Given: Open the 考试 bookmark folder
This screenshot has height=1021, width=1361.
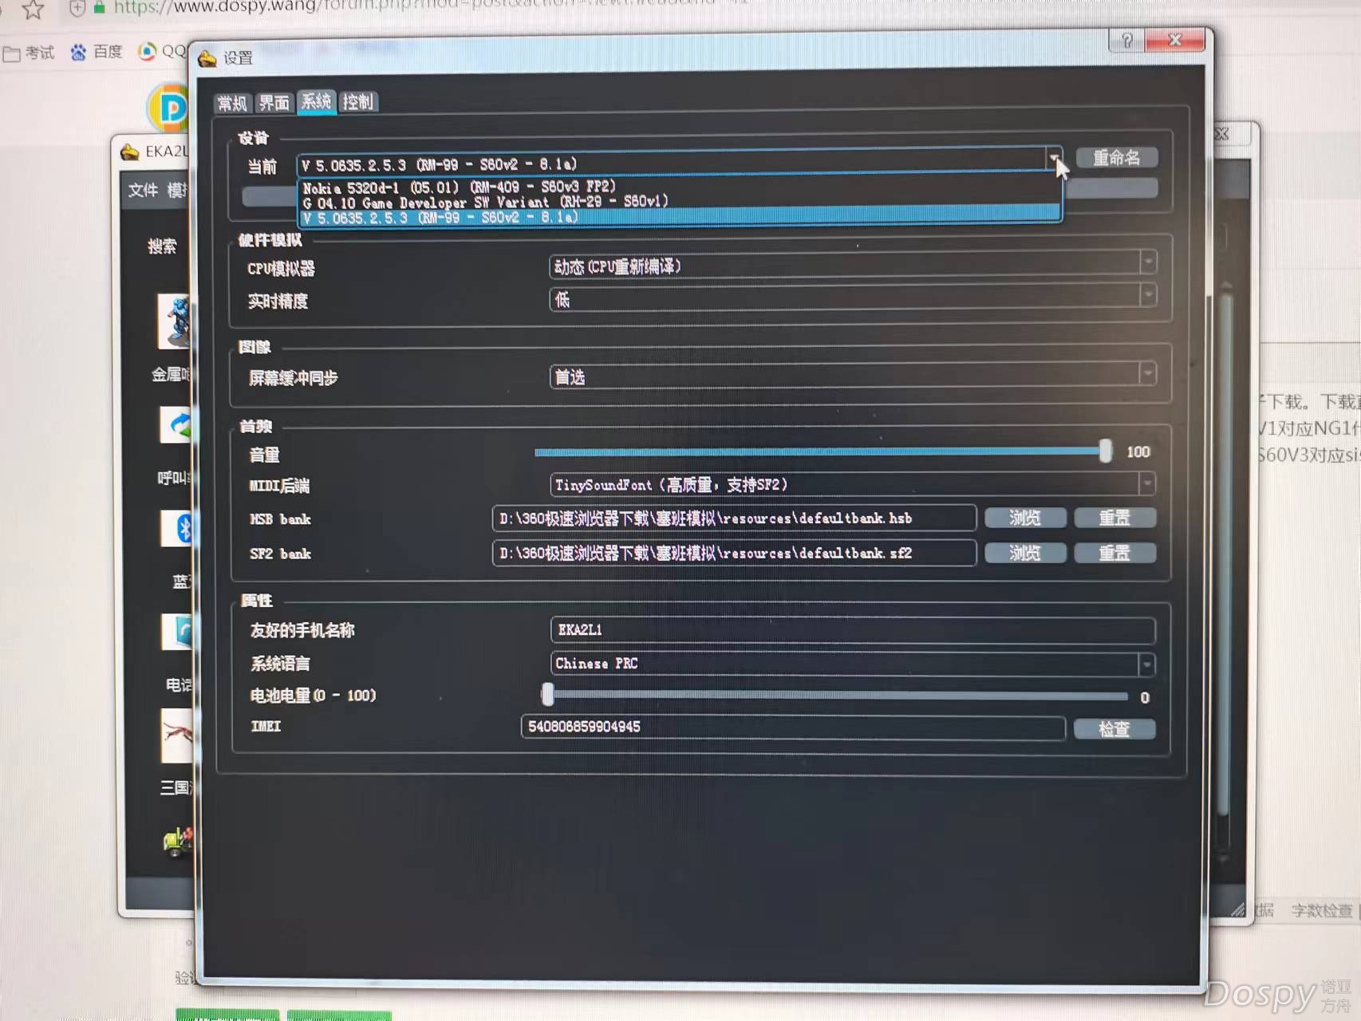Looking at the screenshot, I should coord(29,53).
